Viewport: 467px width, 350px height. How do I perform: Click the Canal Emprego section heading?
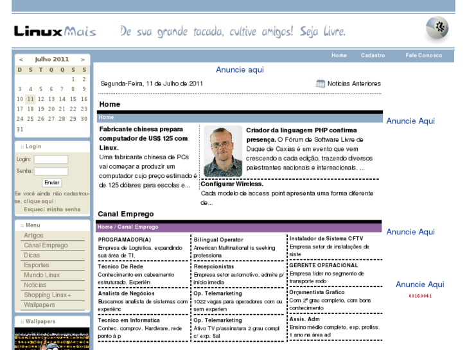pyautogui.click(x=126, y=214)
